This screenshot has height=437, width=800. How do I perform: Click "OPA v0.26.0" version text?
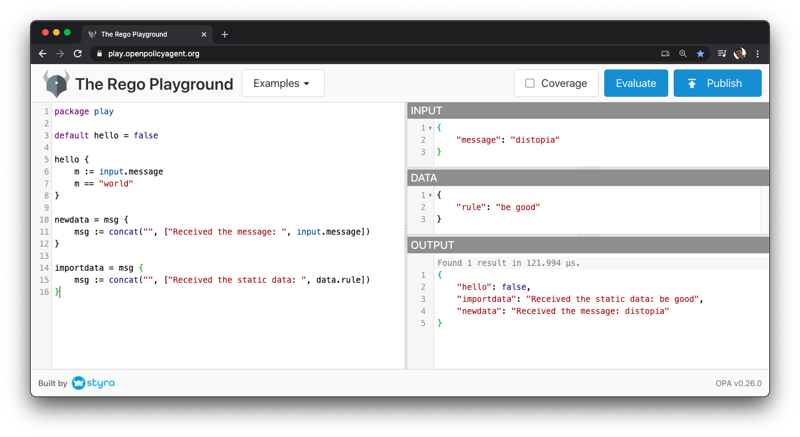[x=738, y=383]
